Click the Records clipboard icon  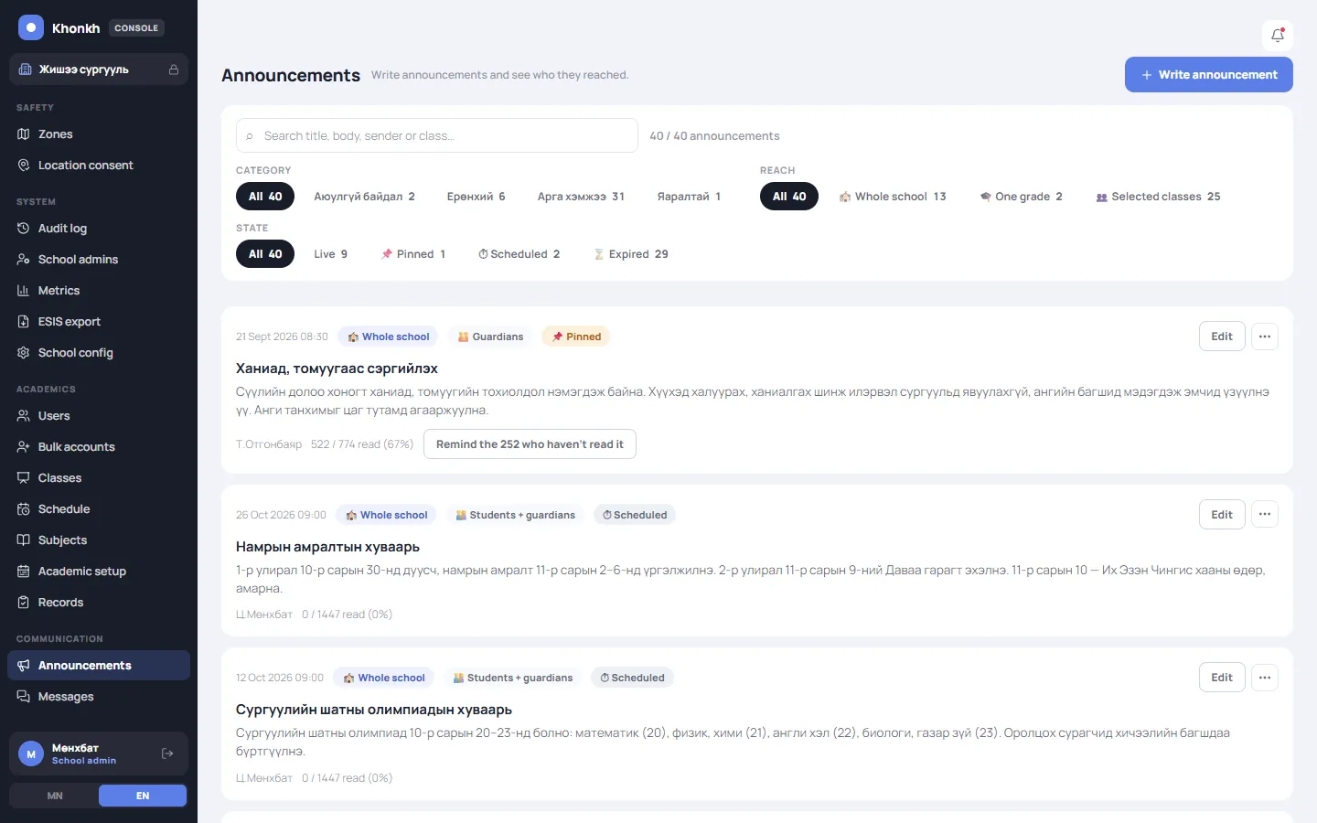pyautogui.click(x=24, y=603)
